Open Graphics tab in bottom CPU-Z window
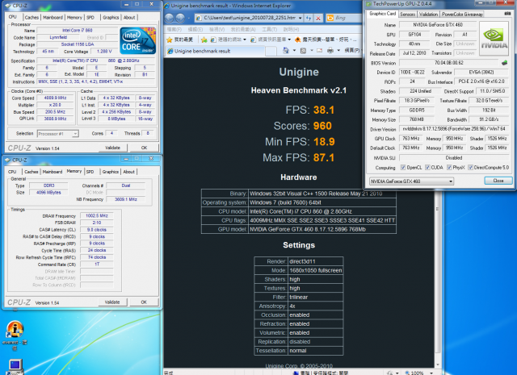 pyautogui.click(x=111, y=172)
